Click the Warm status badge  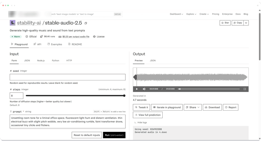coord(16,37)
